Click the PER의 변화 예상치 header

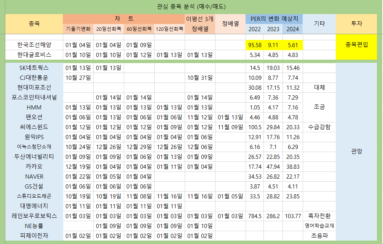click(x=274, y=19)
